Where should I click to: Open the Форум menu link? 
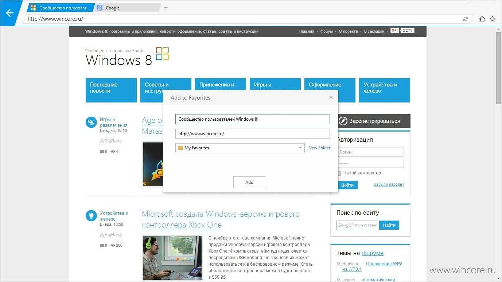327,31
